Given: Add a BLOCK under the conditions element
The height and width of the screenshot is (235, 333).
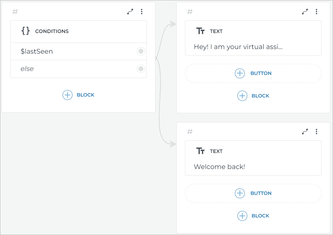Looking at the screenshot, I should click(x=78, y=95).
